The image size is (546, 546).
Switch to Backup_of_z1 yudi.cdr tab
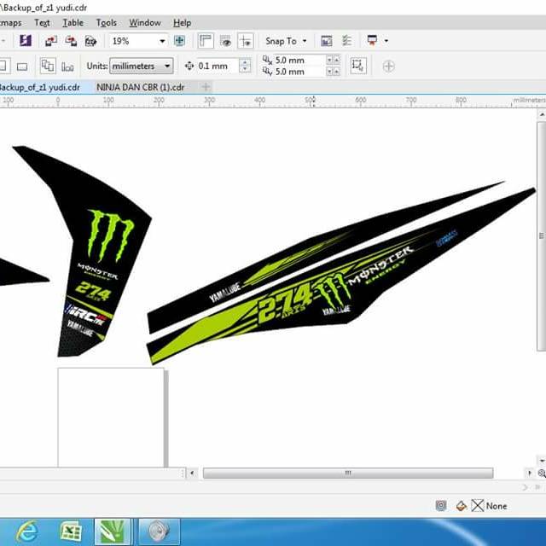pos(39,87)
